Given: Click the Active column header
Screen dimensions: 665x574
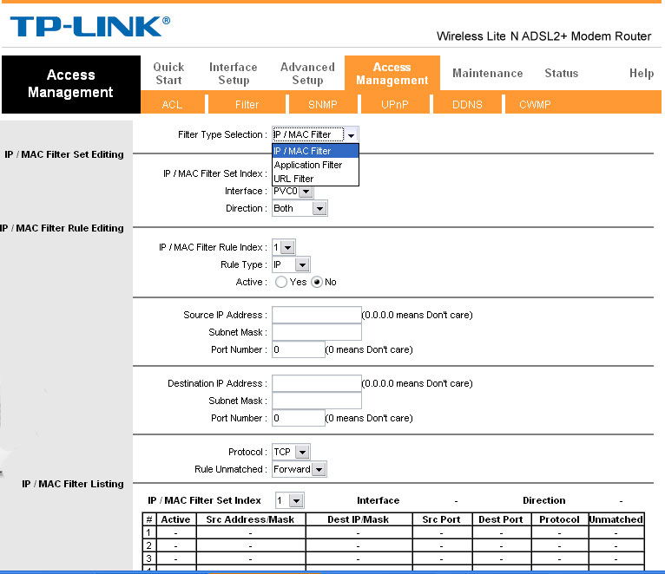Looking at the screenshot, I should coord(175,519).
